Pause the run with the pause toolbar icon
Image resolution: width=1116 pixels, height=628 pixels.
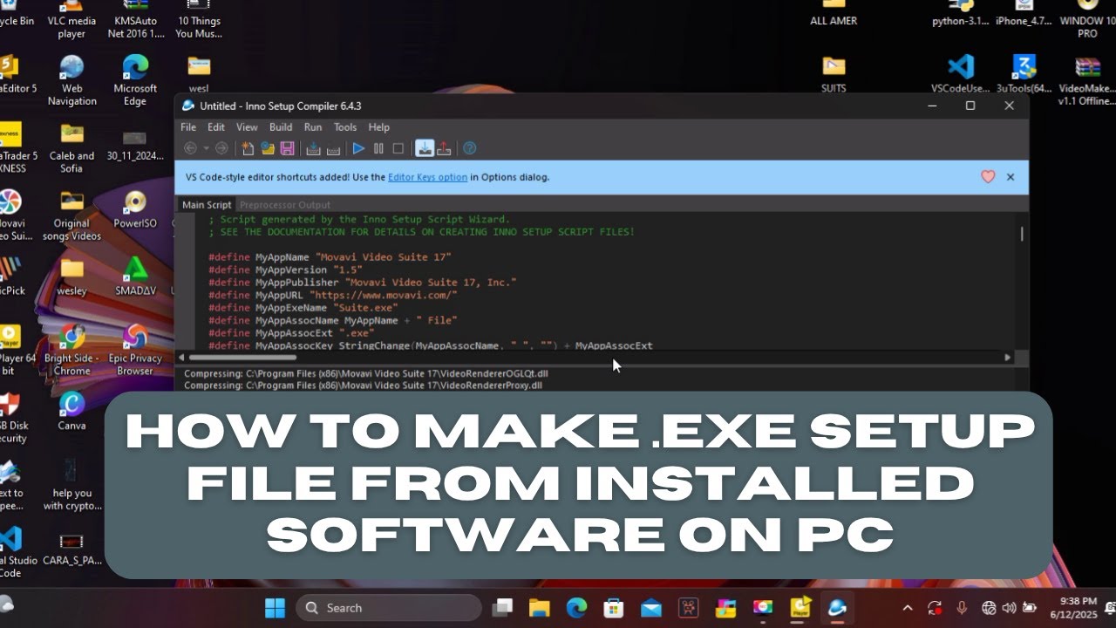click(378, 148)
